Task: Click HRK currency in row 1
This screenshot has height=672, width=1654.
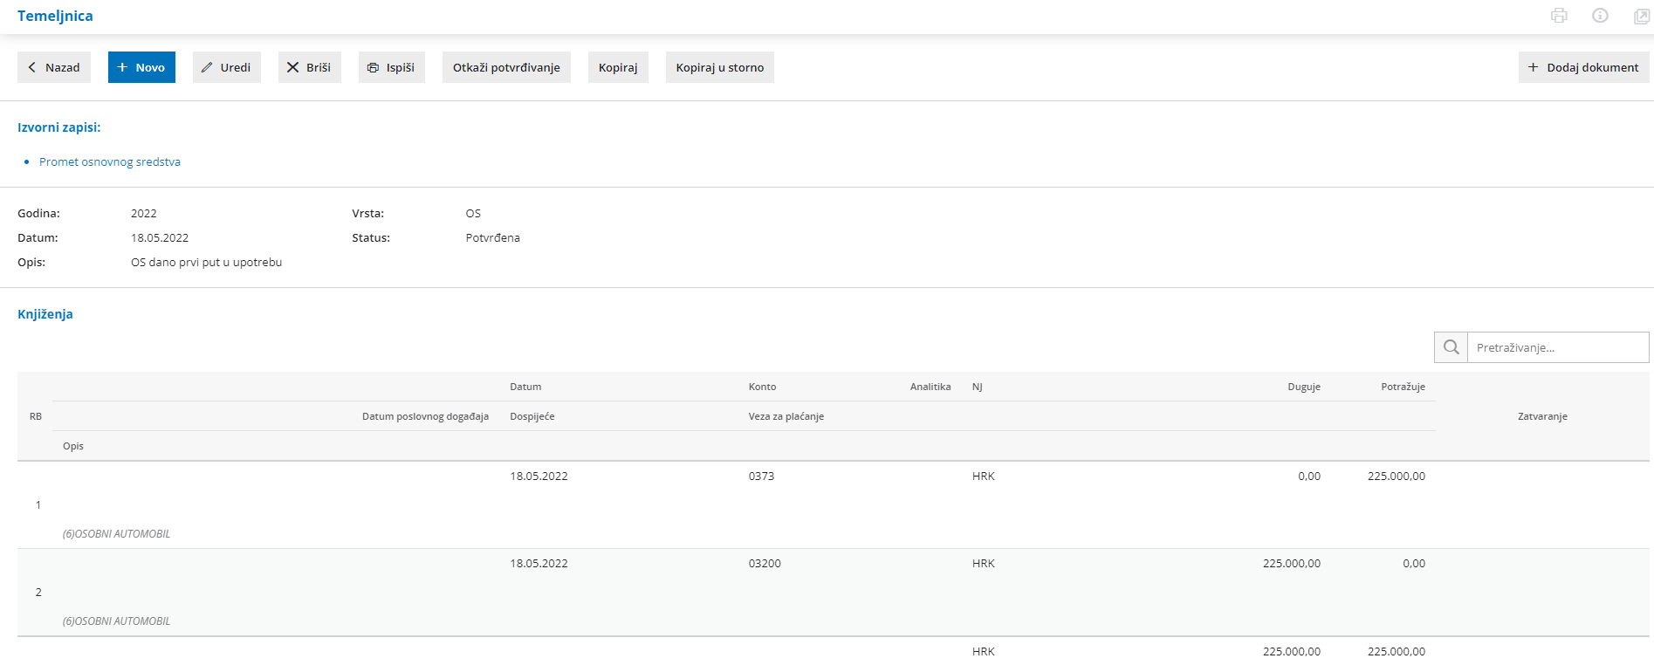Action: coord(984,476)
